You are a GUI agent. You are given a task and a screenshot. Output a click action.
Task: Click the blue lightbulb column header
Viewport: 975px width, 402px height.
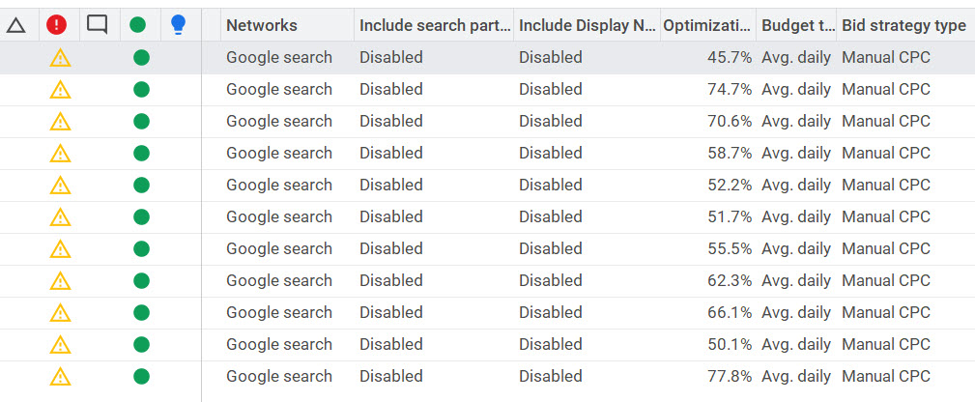(178, 25)
